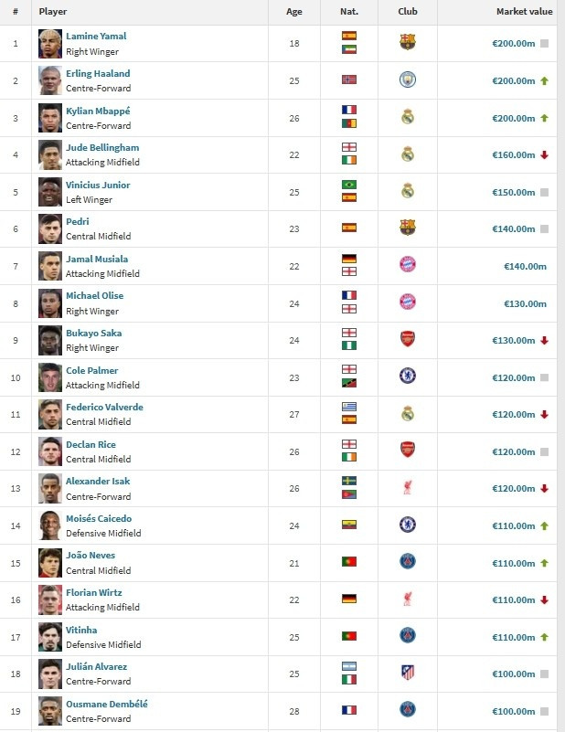Click the Norway flag in Erling Haaland's row
565x732 pixels.
(x=349, y=80)
